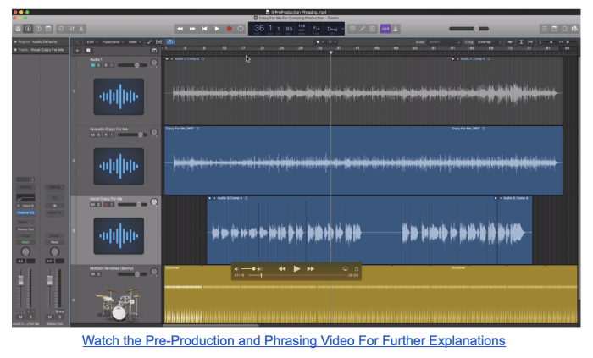The image size is (593, 358).
Task: Toggle record enable on Vocal Crazy For Me
Action: pos(107,204)
